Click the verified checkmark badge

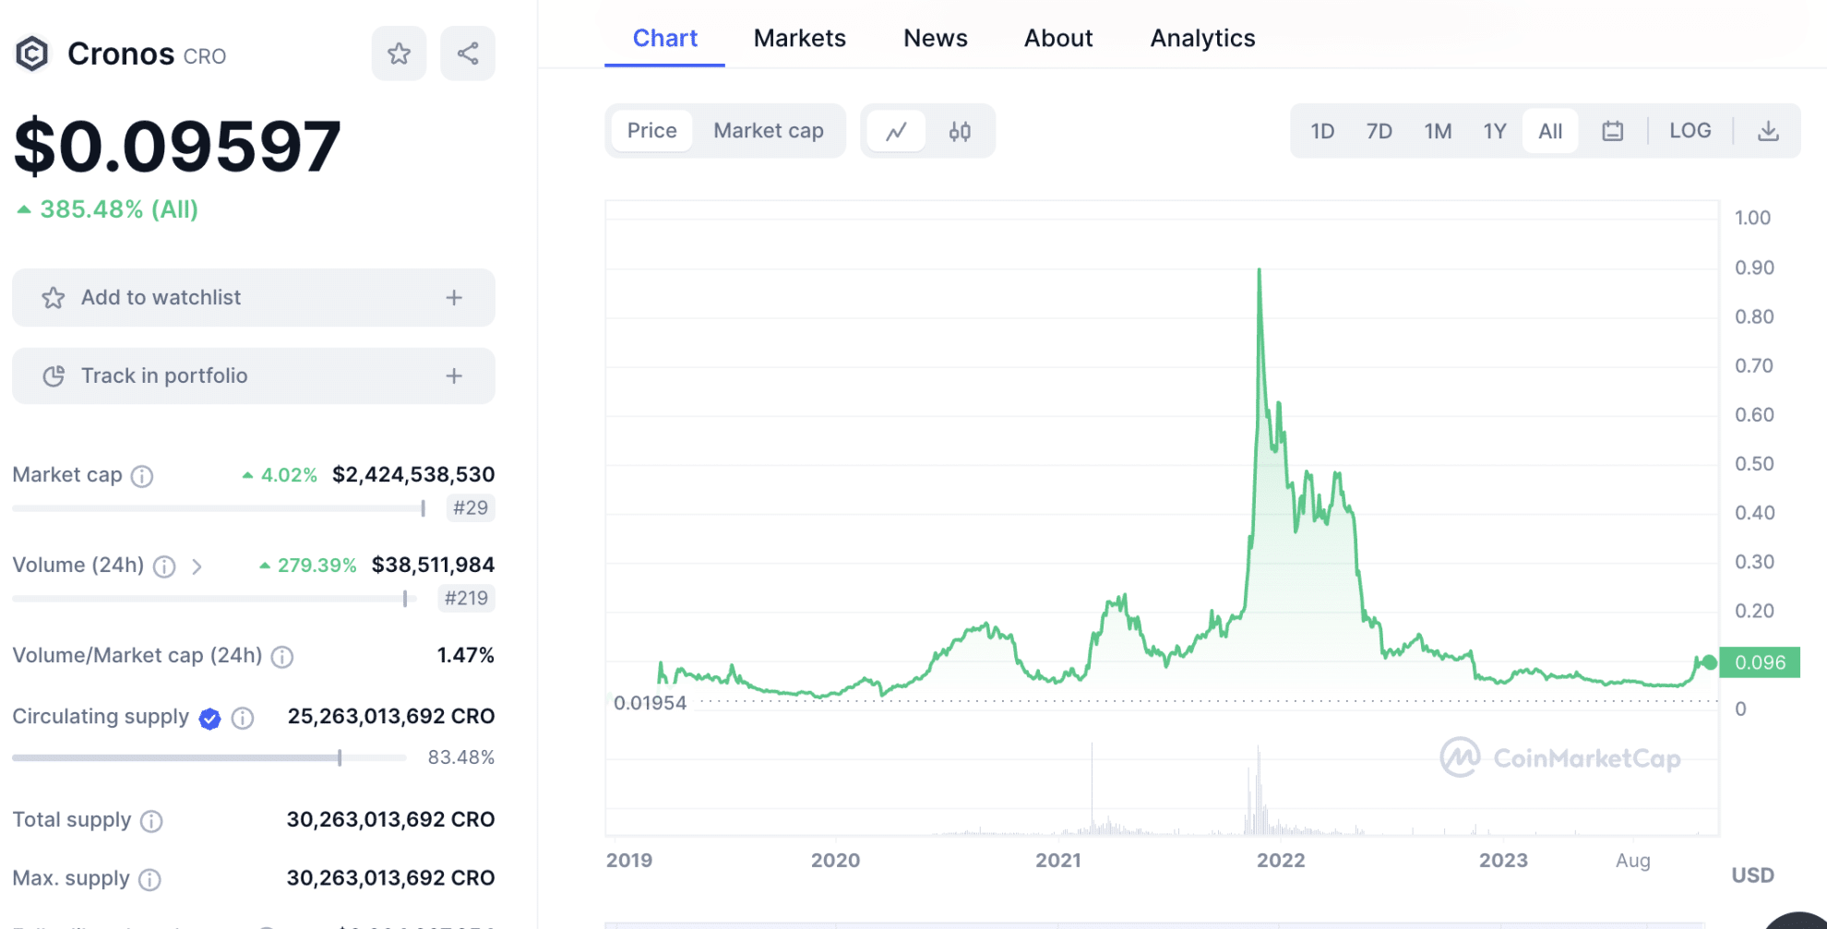click(210, 719)
